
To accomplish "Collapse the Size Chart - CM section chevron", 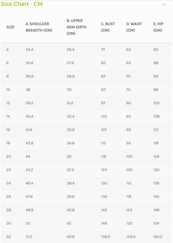I will pyautogui.click(x=164, y=5).
